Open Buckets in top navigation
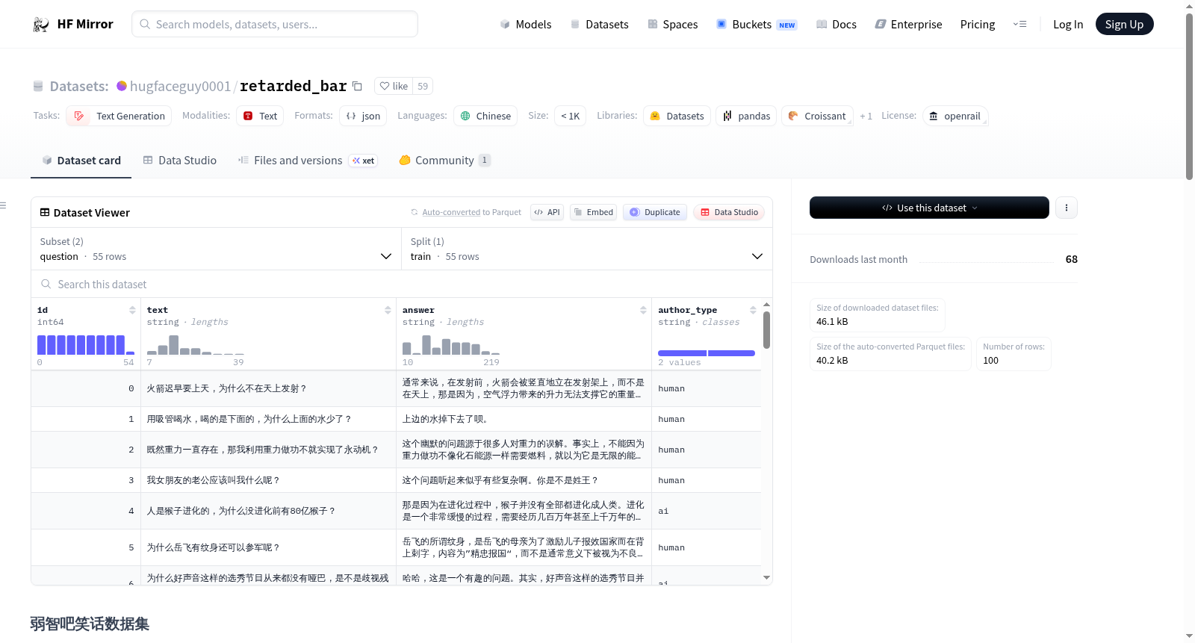Image resolution: width=1195 pixels, height=643 pixels. coord(757,25)
